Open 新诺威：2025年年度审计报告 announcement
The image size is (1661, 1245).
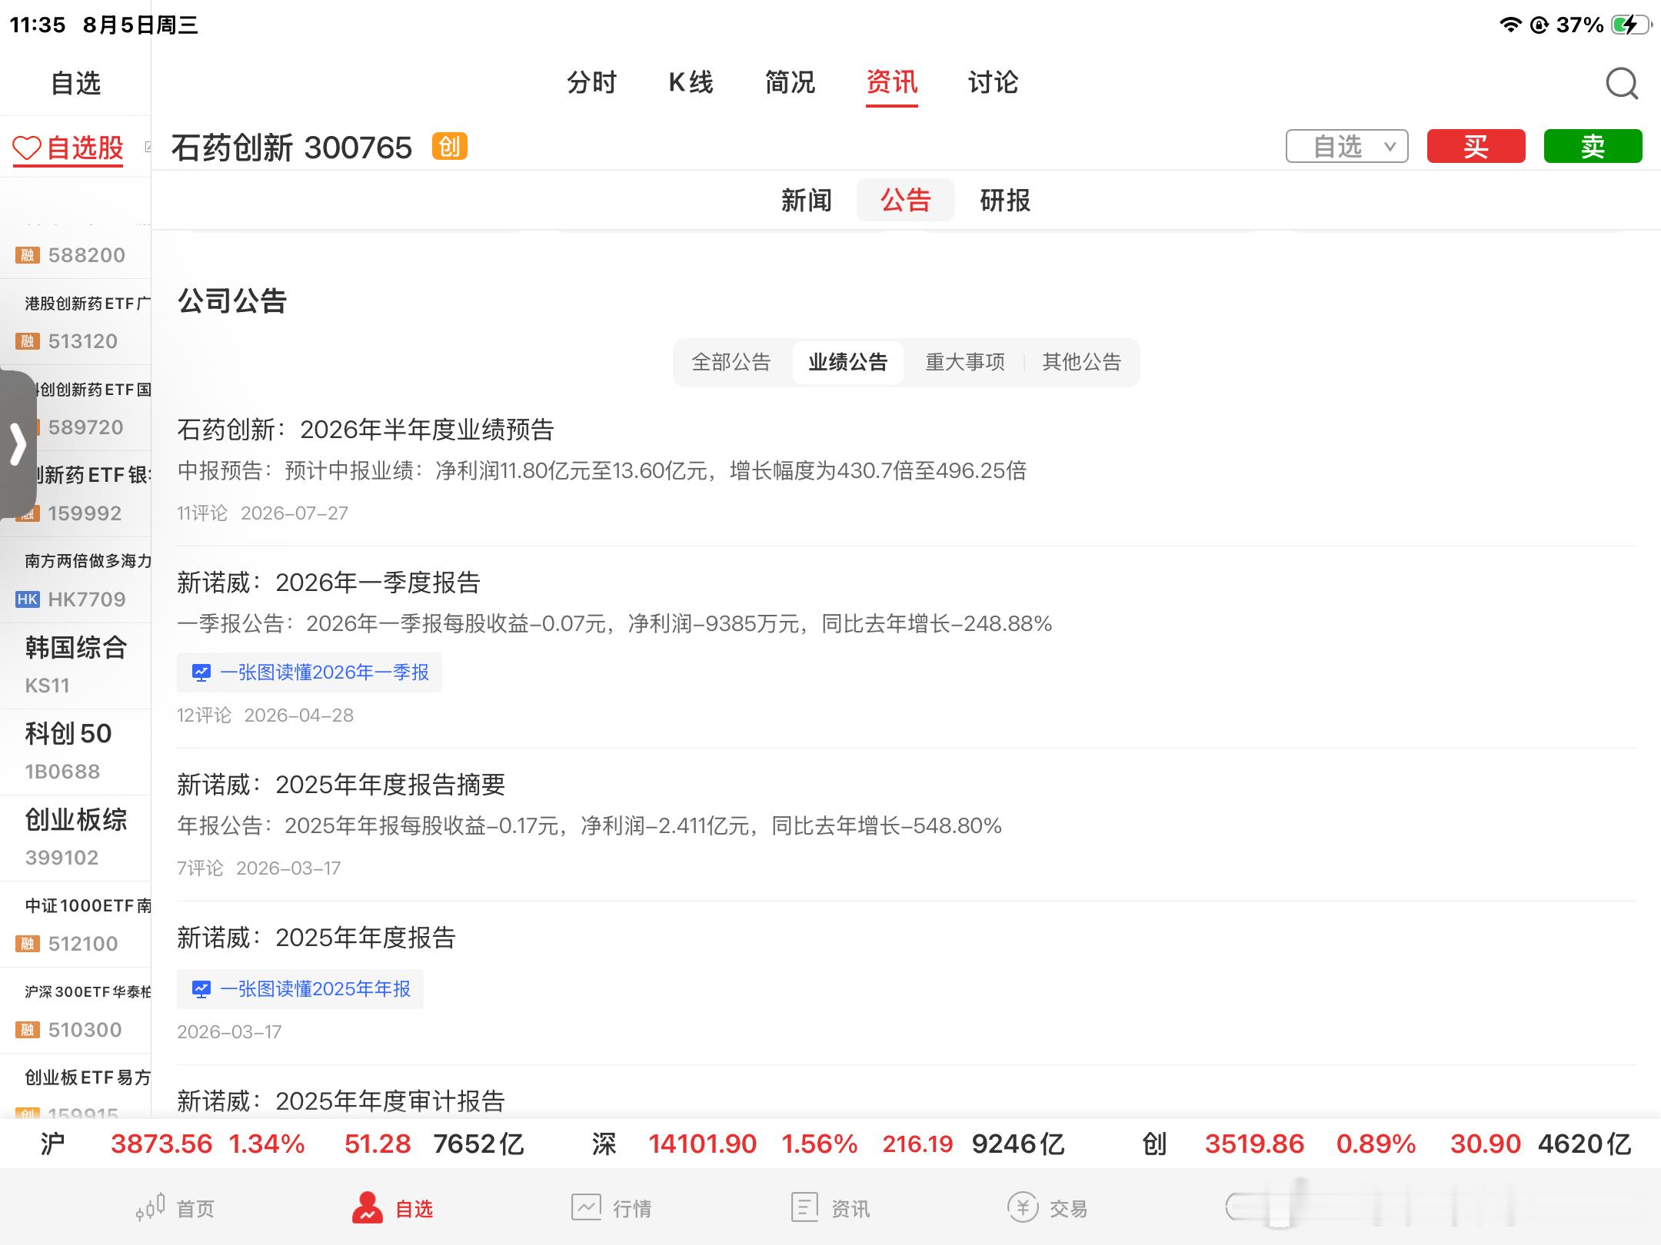[341, 1101]
